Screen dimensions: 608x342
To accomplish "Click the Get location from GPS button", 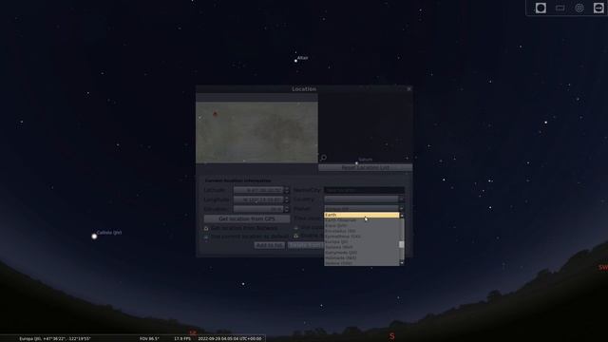I will click(247, 218).
